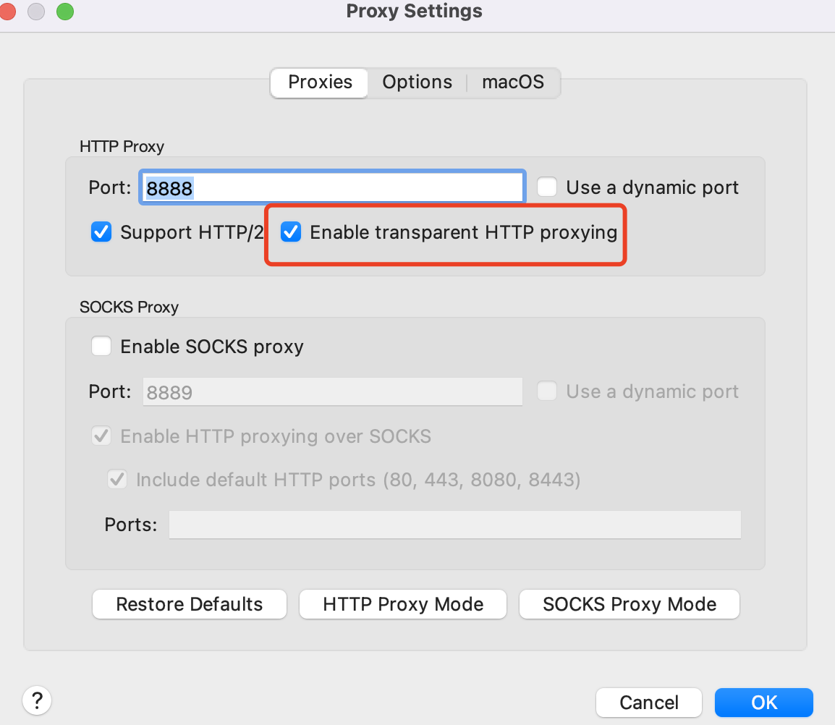Confirm settings with the OK button
This screenshot has width=835, height=725.
[x=763, y=702]
